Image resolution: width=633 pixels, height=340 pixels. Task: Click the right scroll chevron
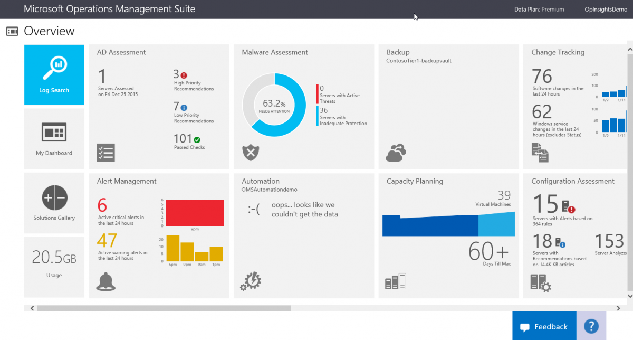click(x=618, y=308)
